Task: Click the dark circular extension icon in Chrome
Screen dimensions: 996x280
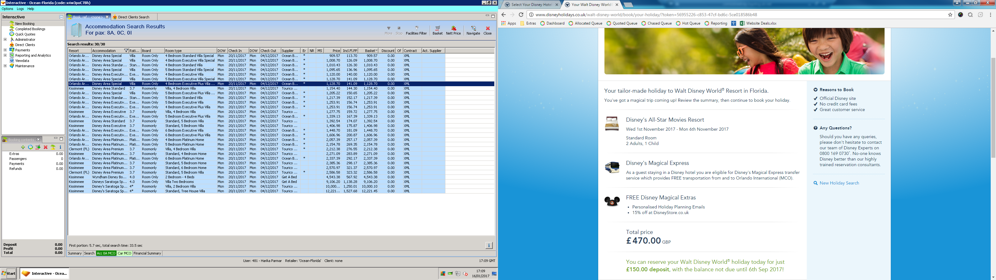Action: [961, 15]
